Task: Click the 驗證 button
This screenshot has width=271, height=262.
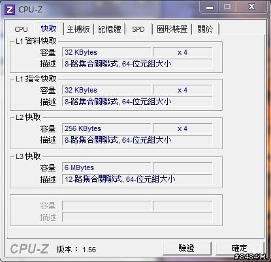Action: (x=187, y=248)
